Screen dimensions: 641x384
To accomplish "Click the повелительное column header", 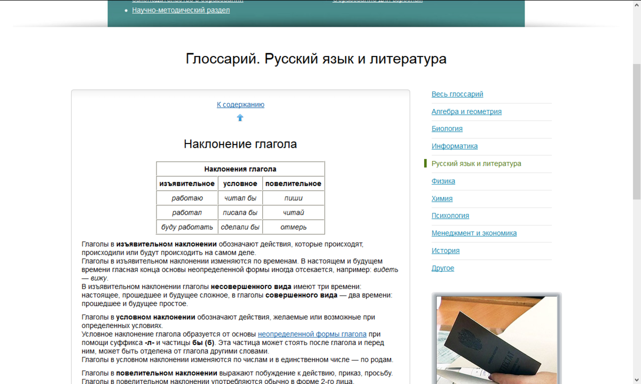I will [x=293, y=183].
